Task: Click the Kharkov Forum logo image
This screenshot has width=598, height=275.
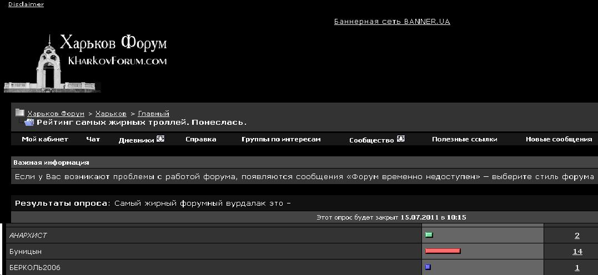Action: (86, 63)
